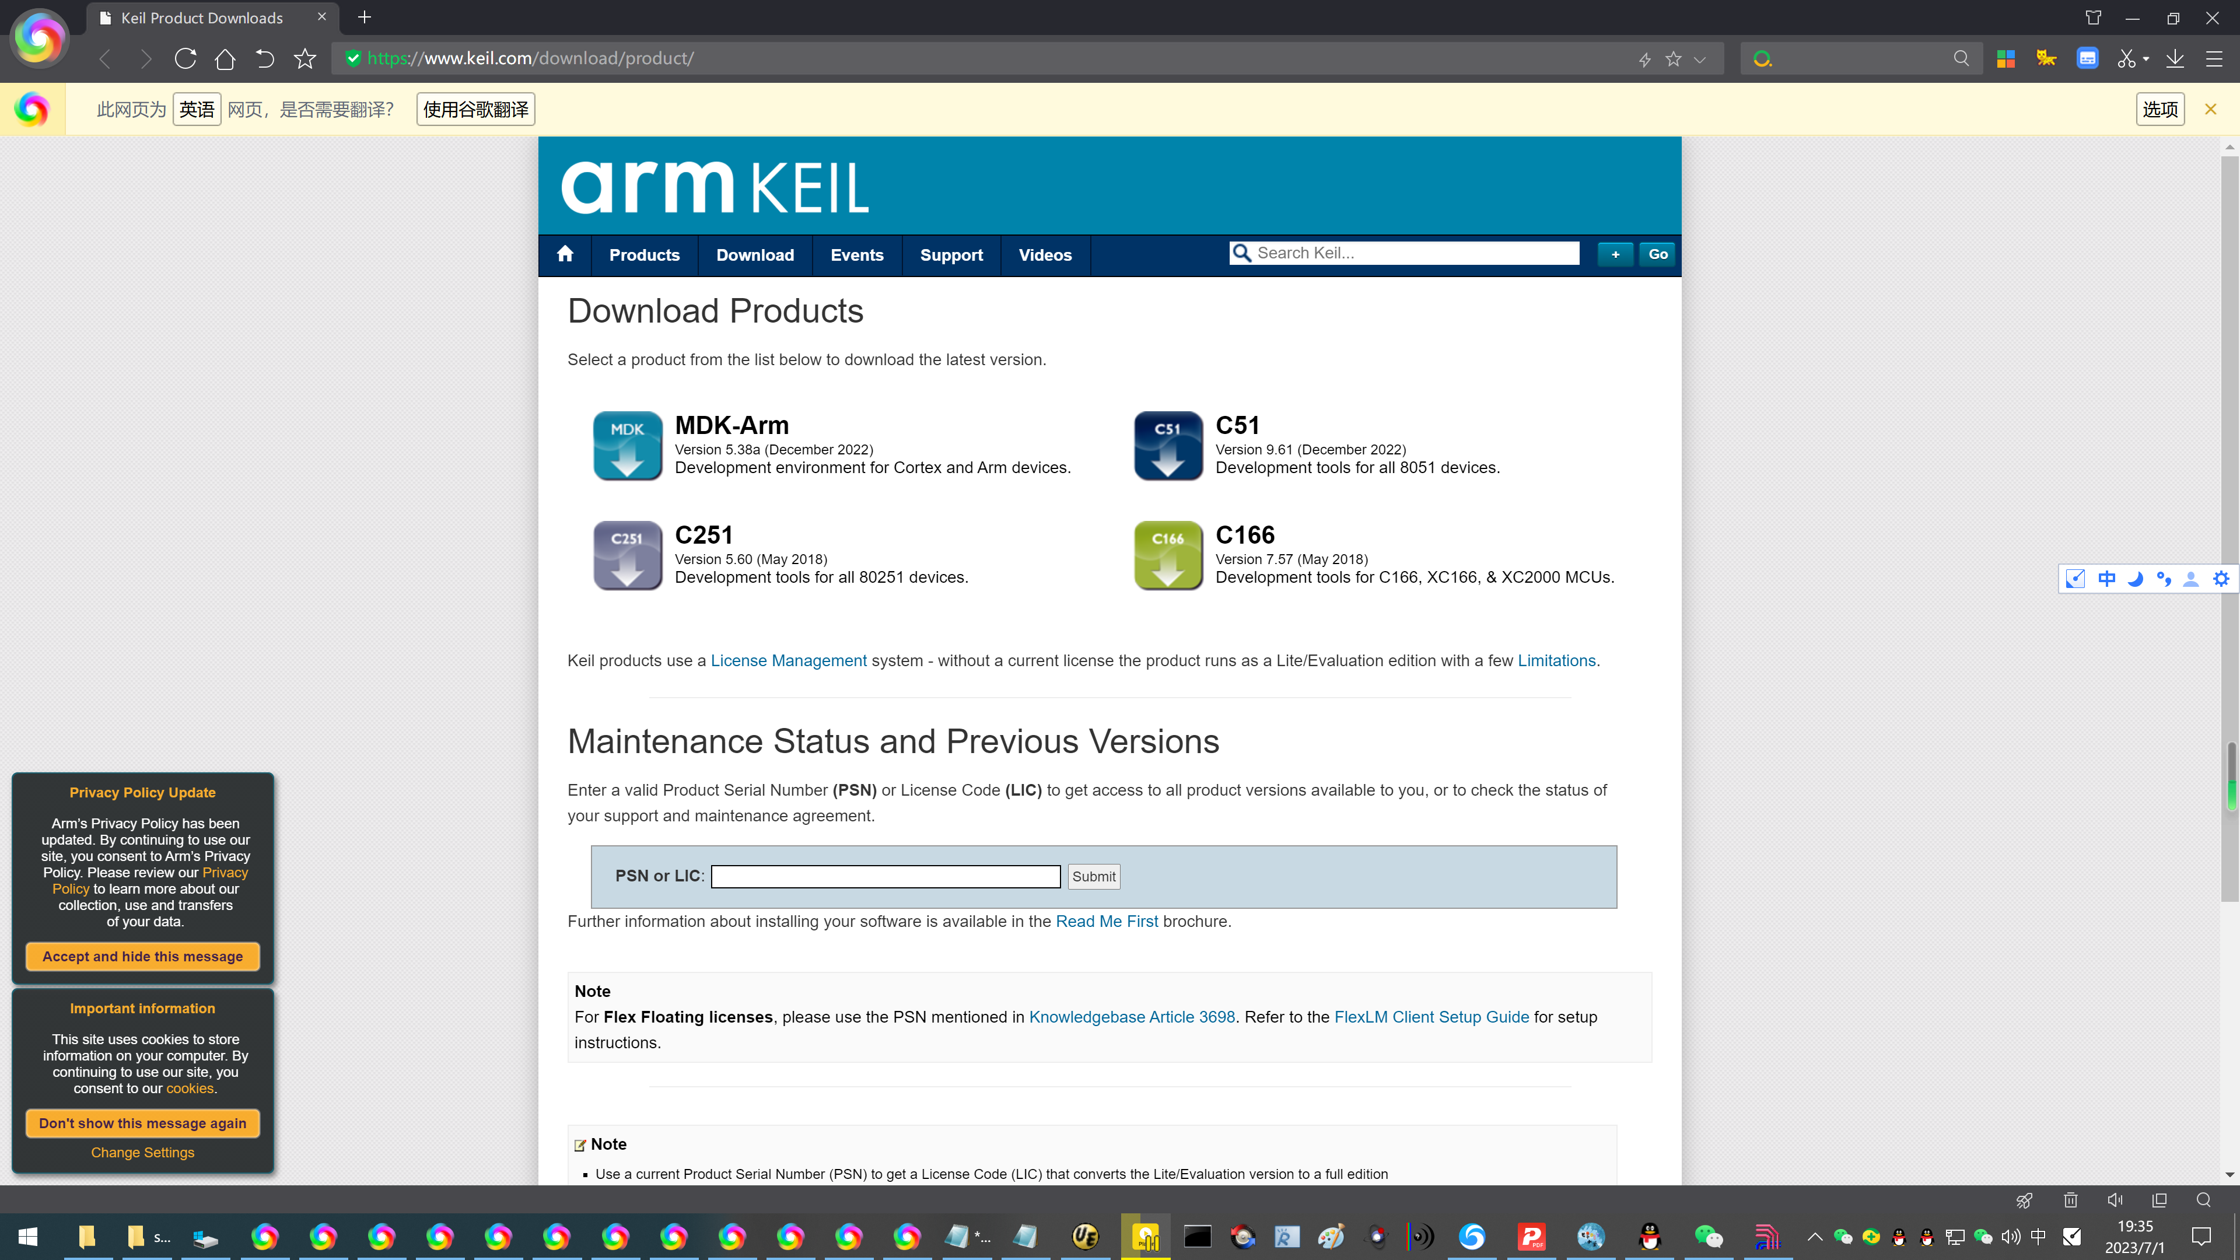Image resolution: width=2240 pixels, height=1260 pixels.
Task: Close the translation prompt bar
Action: click(2210, 108)
